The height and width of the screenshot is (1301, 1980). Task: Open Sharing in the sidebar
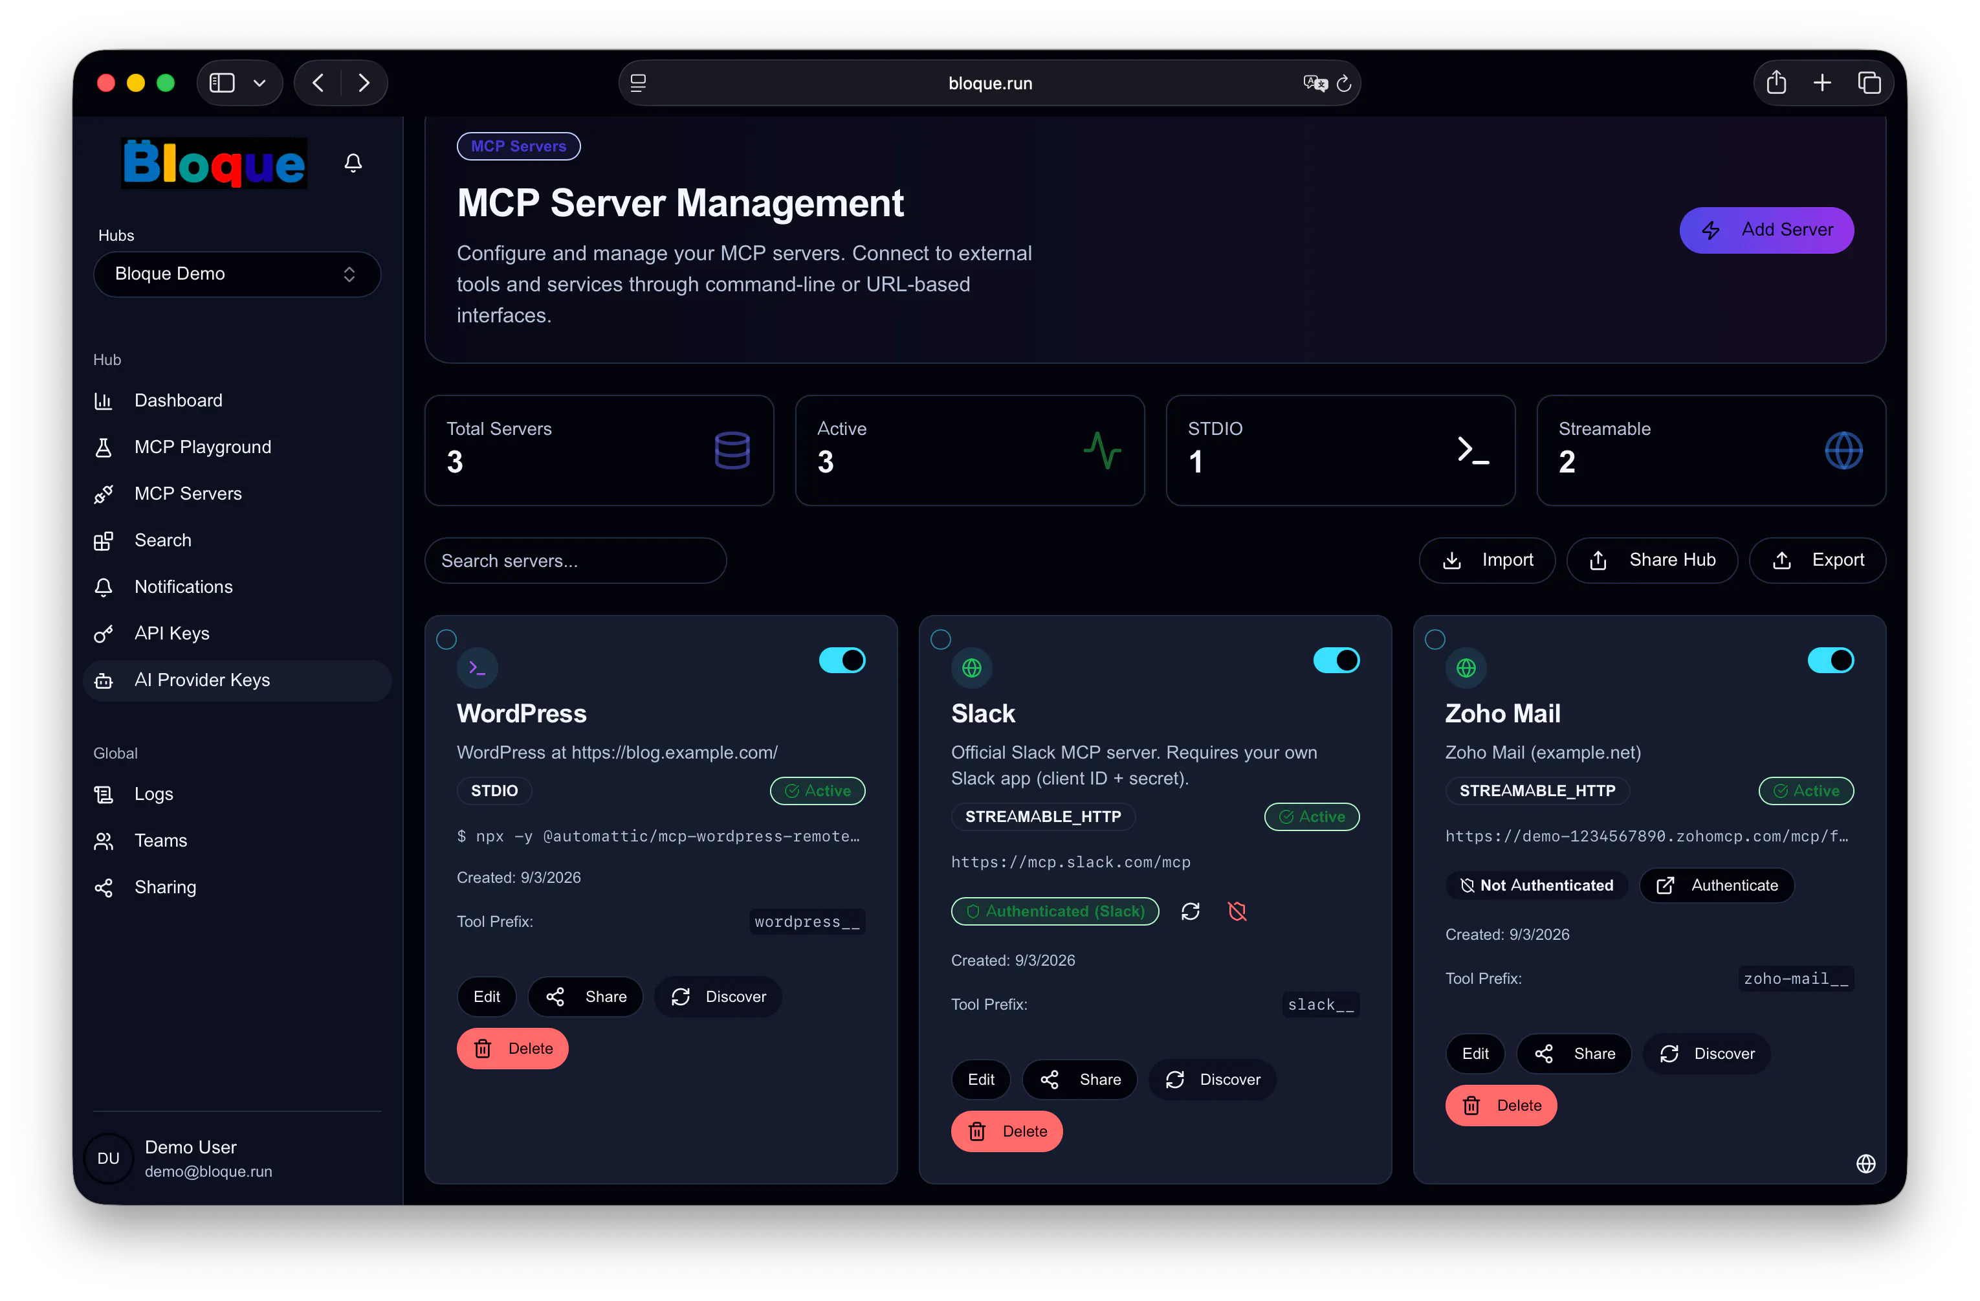(x=237, y=887)
